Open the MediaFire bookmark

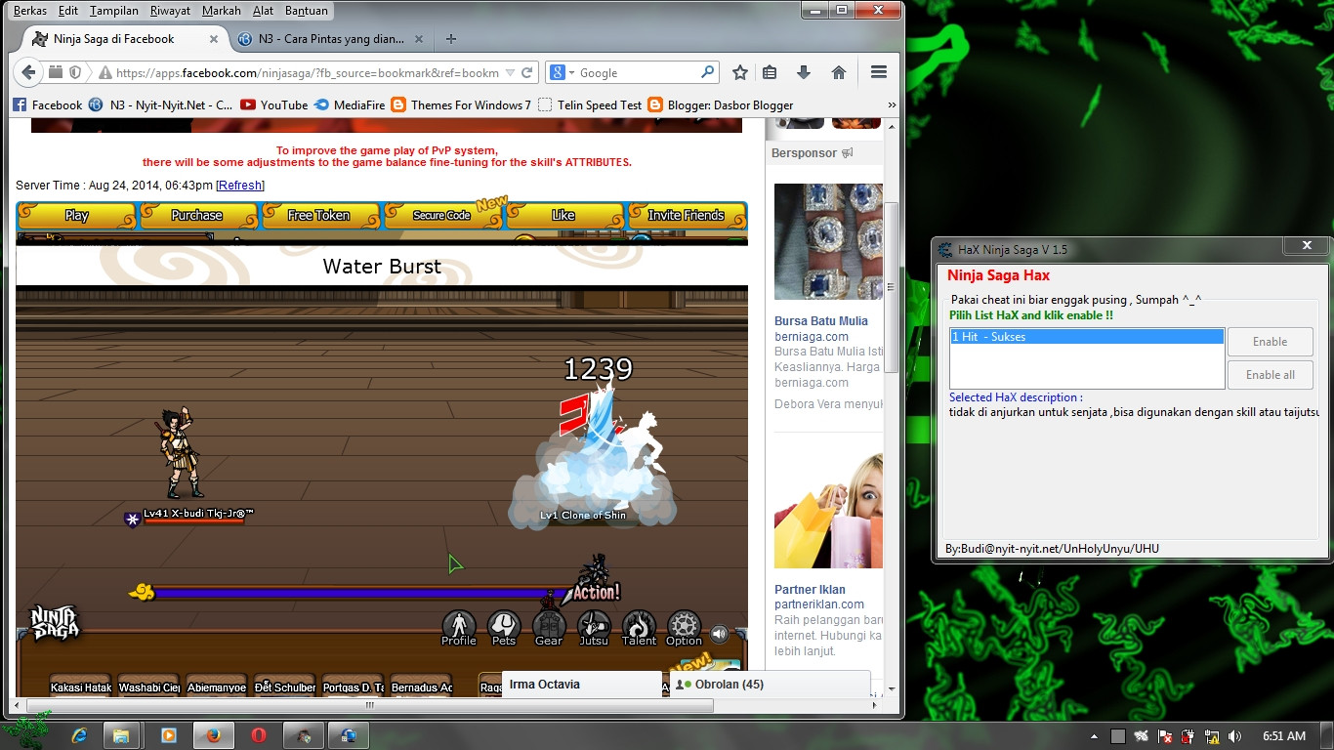350,104
